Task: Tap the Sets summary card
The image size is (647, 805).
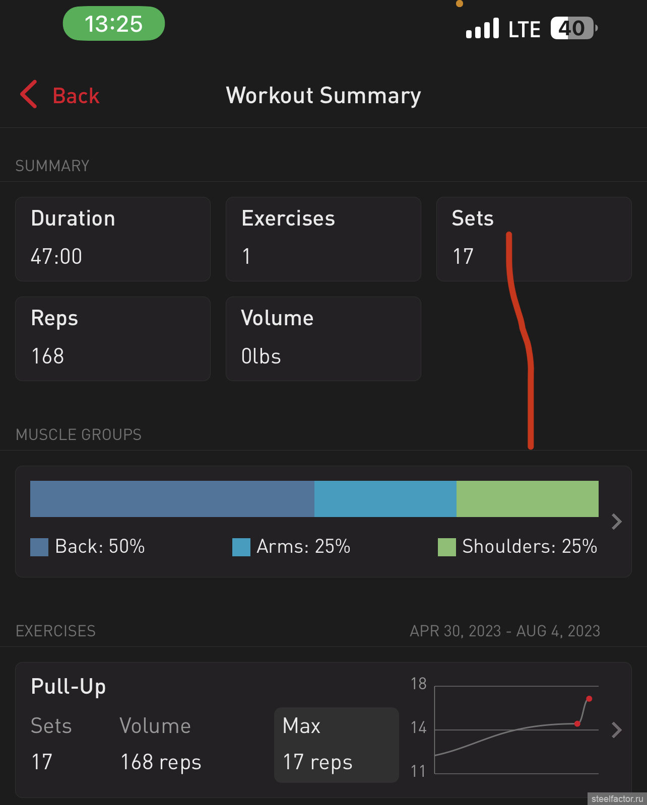Action: [534, 239]
